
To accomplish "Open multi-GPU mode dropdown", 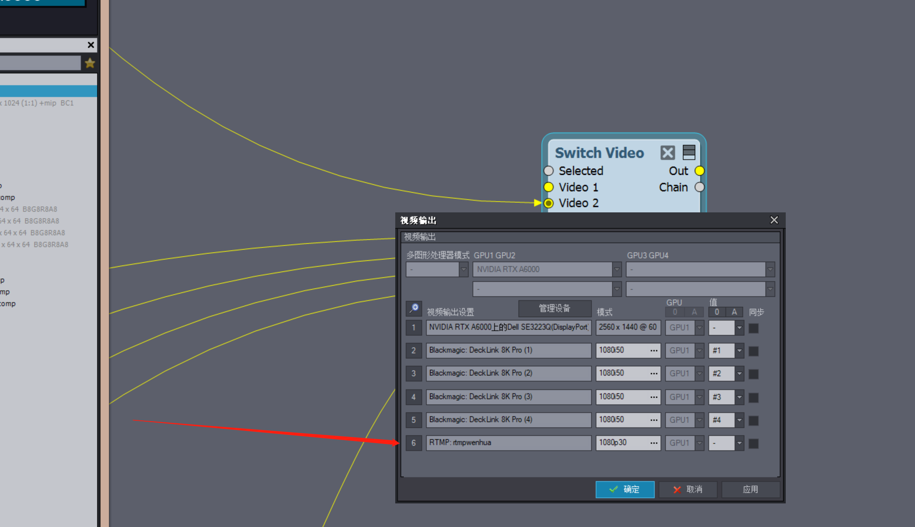I will 463,270.
